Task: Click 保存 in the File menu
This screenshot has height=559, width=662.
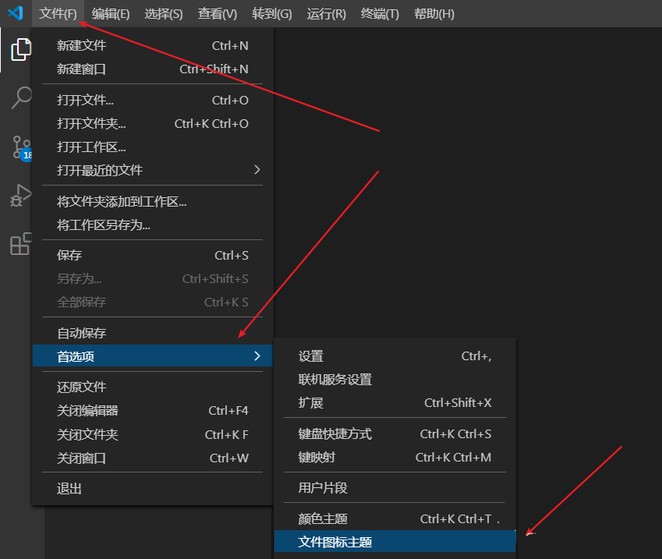Action: [x=152, y=256]
